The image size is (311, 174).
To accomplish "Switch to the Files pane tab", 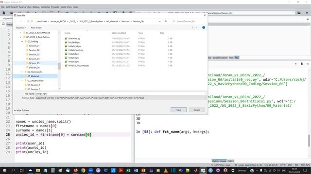I will pyautogui.click(x=237, y=58).
